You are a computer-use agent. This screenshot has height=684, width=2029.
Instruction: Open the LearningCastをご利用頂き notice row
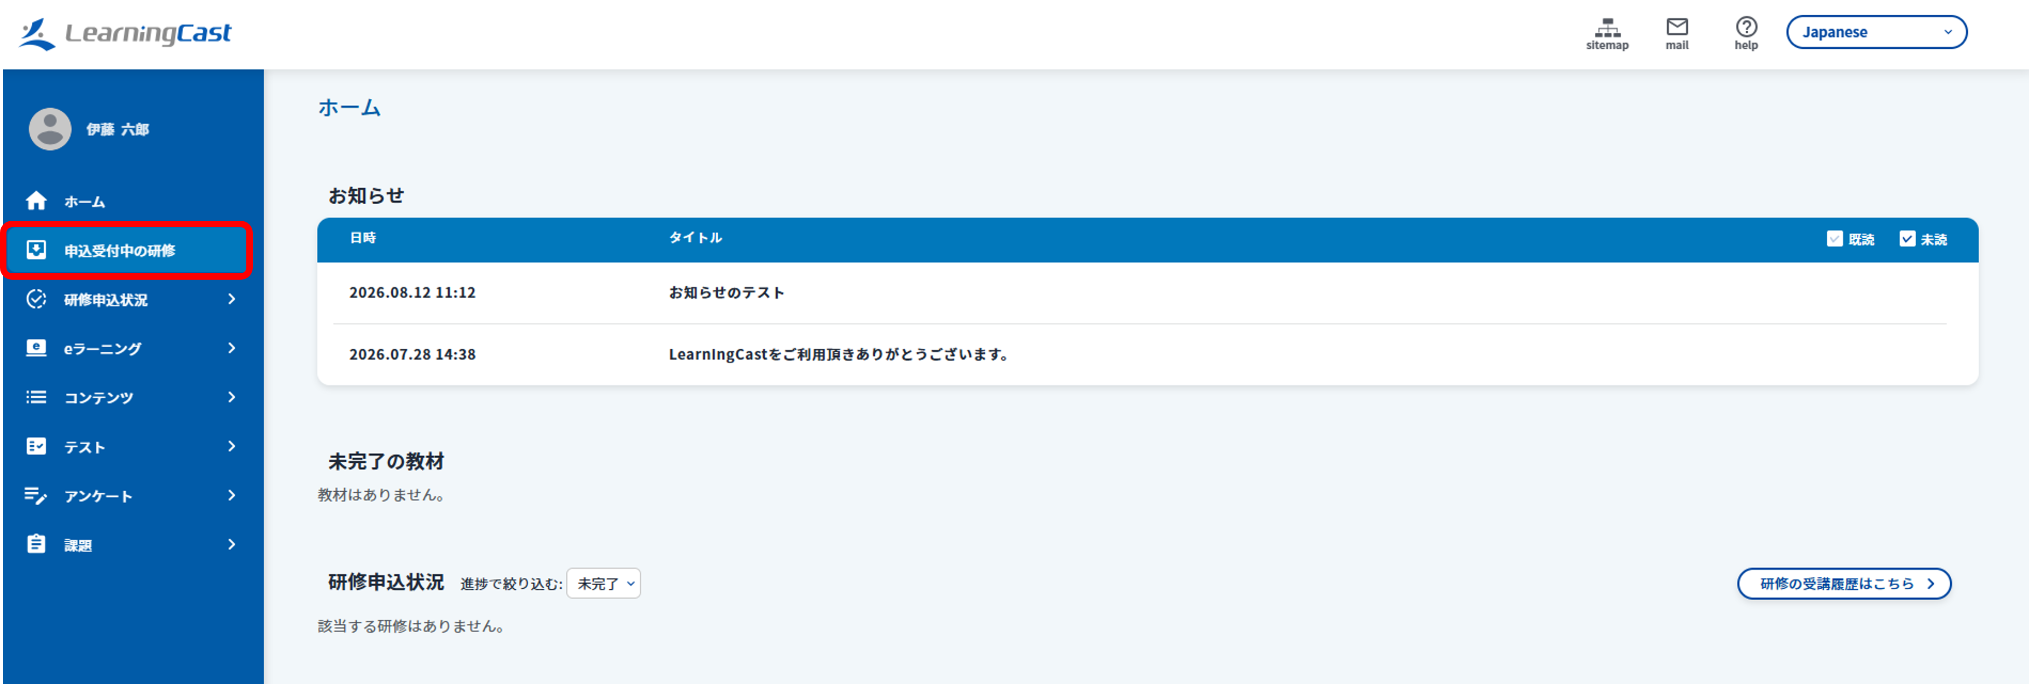tap(1148, 354)
